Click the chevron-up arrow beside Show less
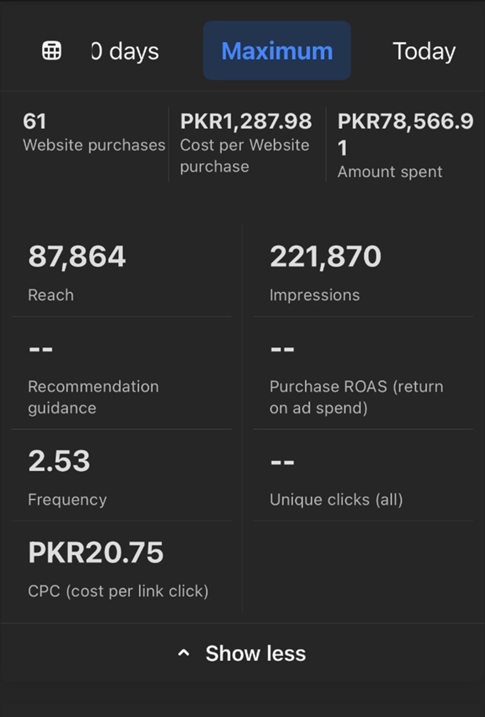This screenshot has height=717, width=485. click(183, 653)
